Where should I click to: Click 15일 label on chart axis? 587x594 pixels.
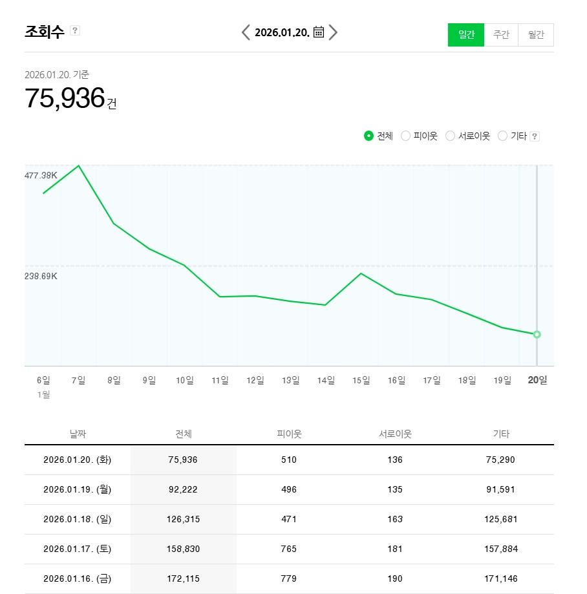point(361,380)
